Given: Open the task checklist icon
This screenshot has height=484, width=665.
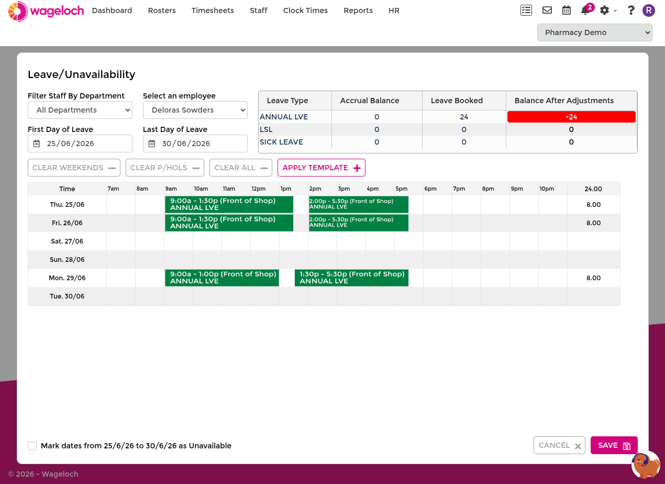Looking at the screenshot, I should pyautogui.click(x=526, y=10).
